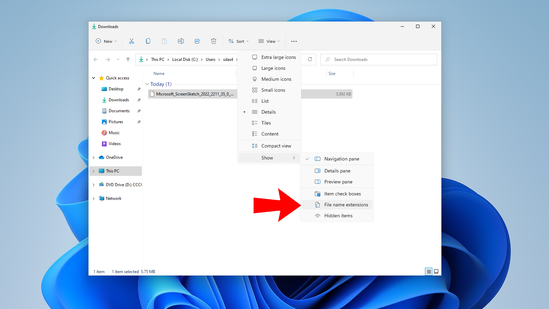The image size is (549, 309).
Task: Click the Delete icon in the toolbar
Action: click(x=214, y=41)
